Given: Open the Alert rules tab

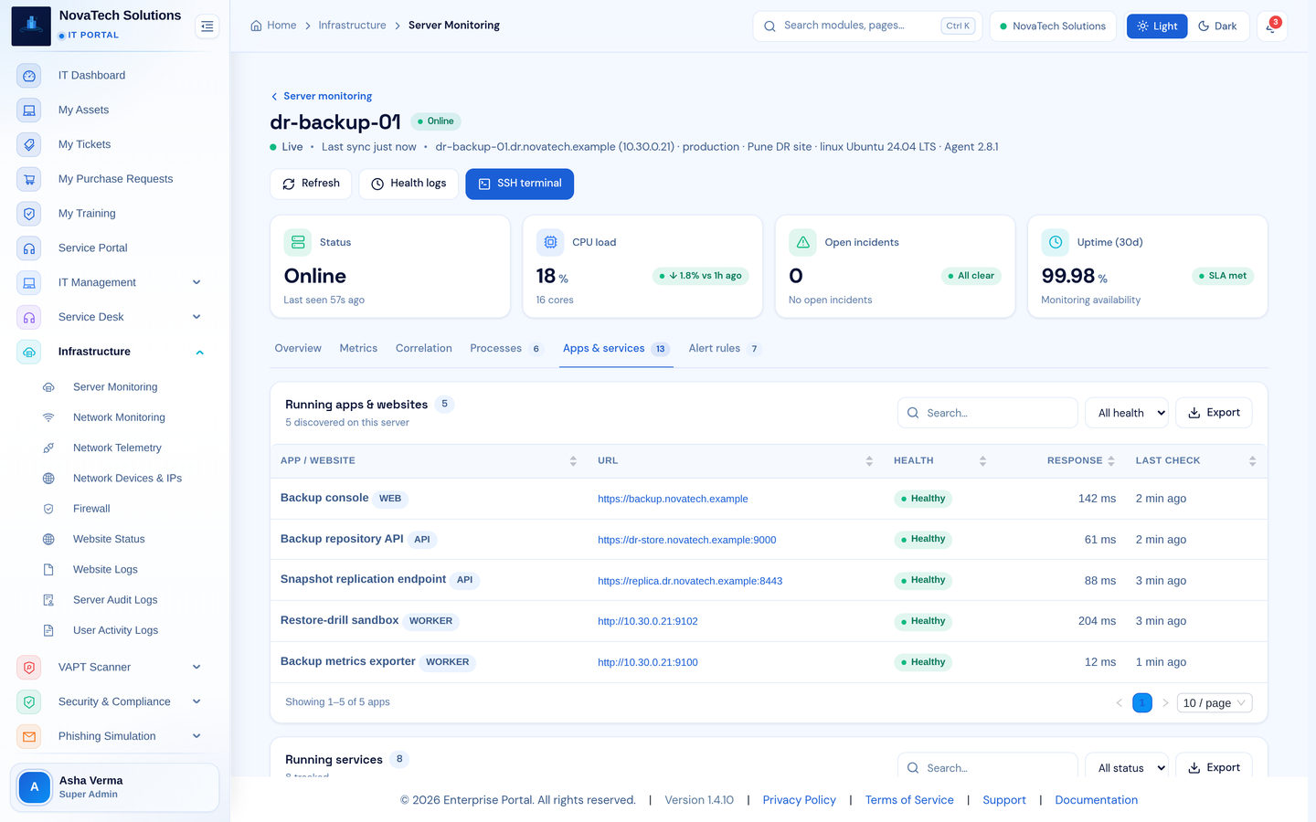Looking at the screenshot, I should 725,349.
